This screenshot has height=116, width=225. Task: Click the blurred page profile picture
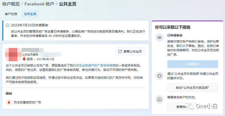tap(13, 55)
